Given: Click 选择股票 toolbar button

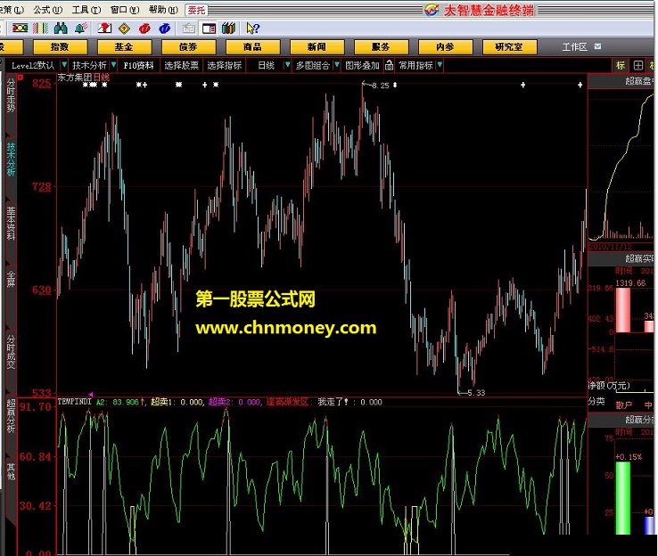Looking at the screenshot, I should (181, 65).
